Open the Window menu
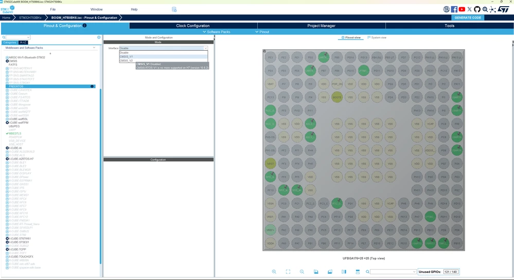The height and width of the screenshot is (280, 514). pyautogui.click(x=96, y=9)
